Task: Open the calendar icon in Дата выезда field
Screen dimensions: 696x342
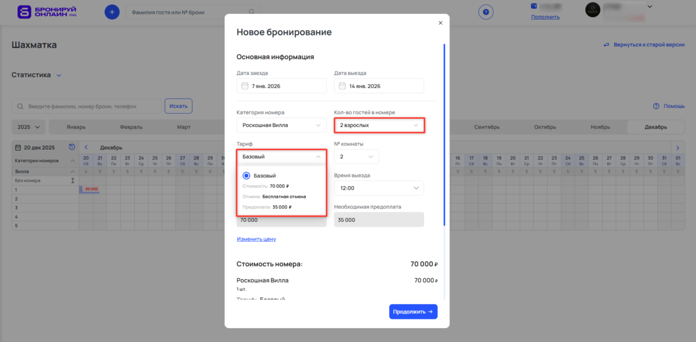Action: click(342, 85)
